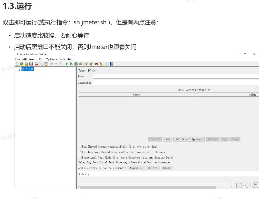Click the Cut scissors icon

point(36,64)
